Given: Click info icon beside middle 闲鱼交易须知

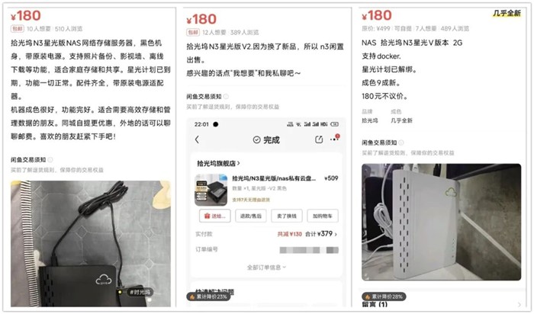Looking at the screenshot, I should click(226, 97).
